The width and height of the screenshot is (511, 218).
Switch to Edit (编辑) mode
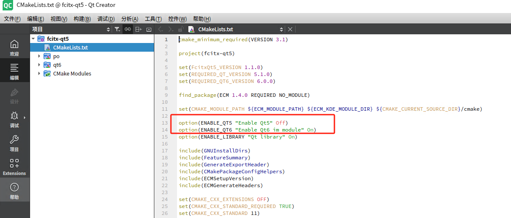pos(14,71)
